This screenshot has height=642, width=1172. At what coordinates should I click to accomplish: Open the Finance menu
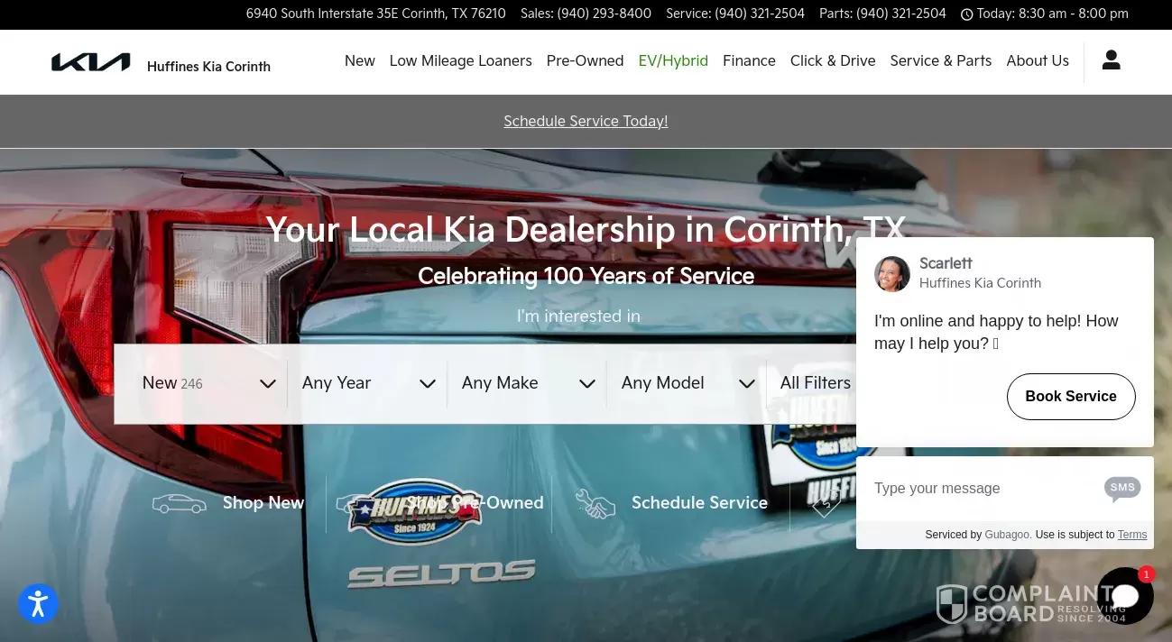point(749,61)
